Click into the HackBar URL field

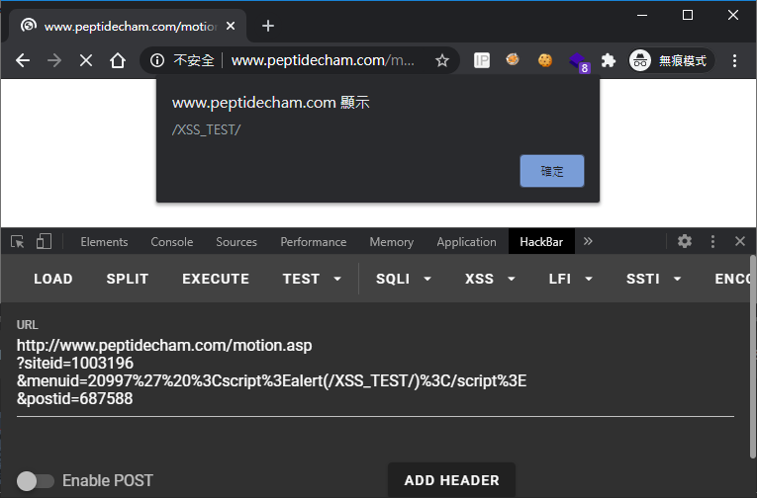[375, 372]
